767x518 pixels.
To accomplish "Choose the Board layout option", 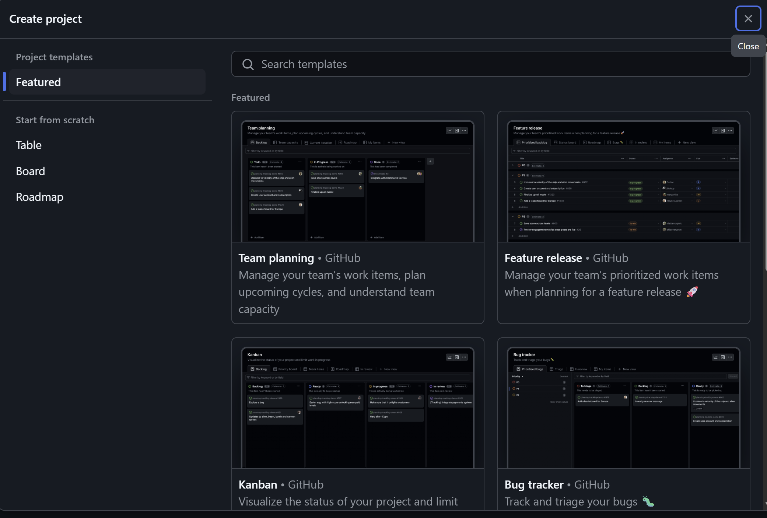I will pos(31,171).
